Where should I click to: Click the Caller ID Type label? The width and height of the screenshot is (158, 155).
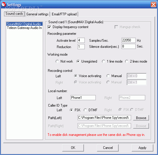(x=58, y=105)
